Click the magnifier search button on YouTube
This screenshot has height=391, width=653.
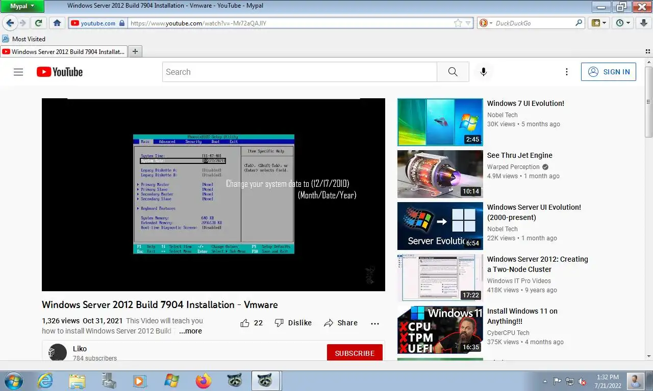[453, 72]
